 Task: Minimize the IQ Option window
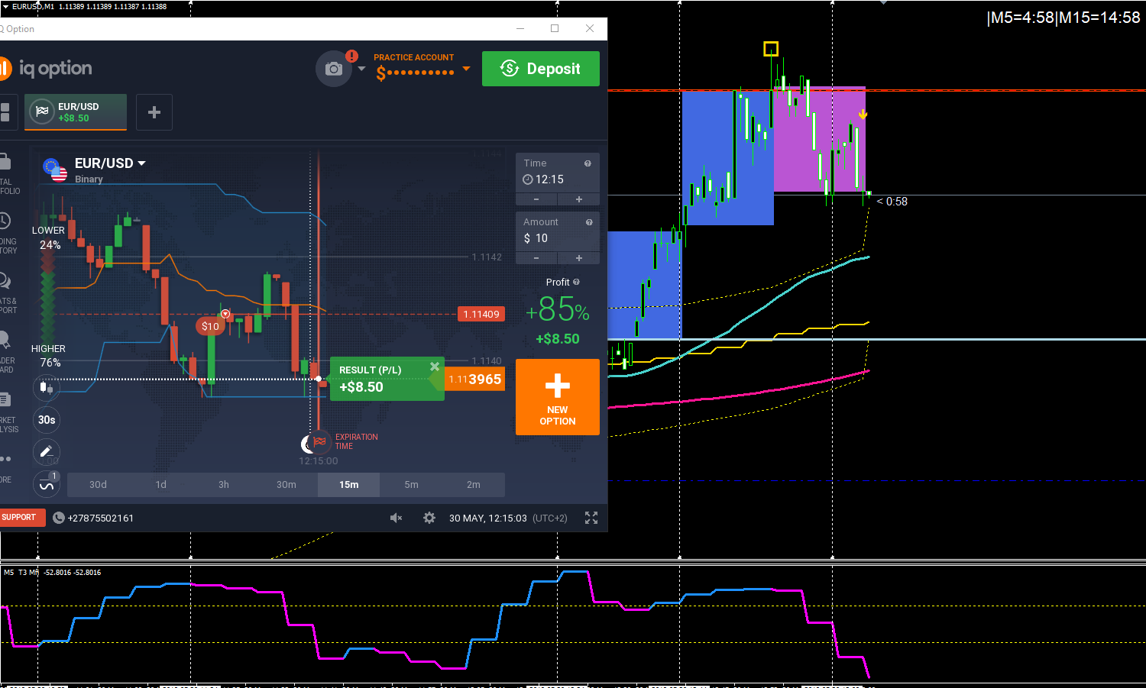[520, 28]
